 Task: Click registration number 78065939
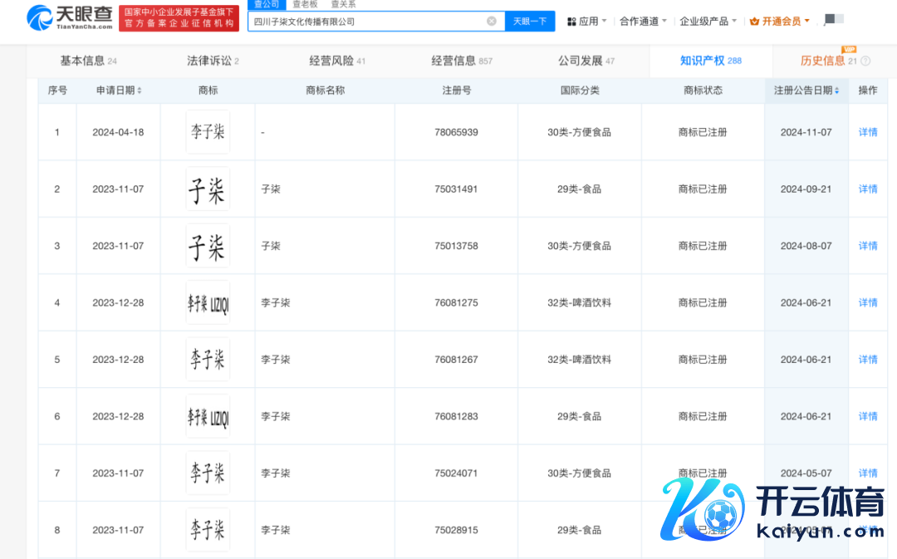click(456, 132)
